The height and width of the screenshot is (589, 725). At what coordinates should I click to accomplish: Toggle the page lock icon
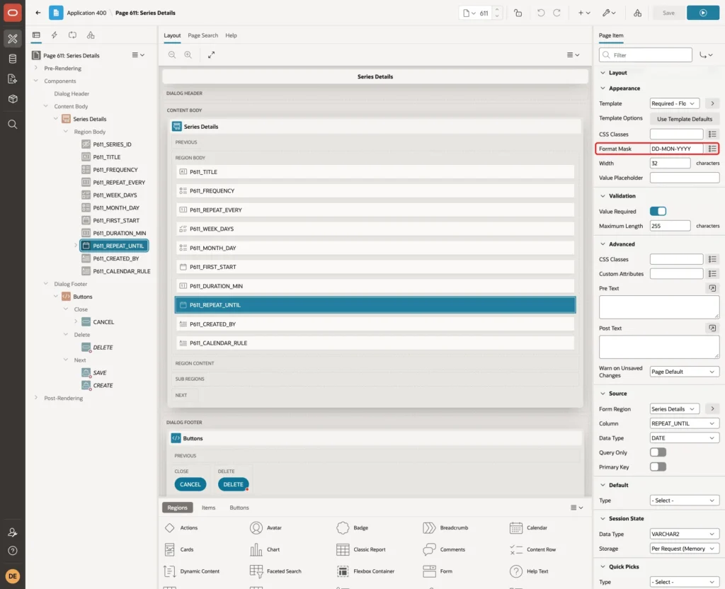click(x=518, y=13)
